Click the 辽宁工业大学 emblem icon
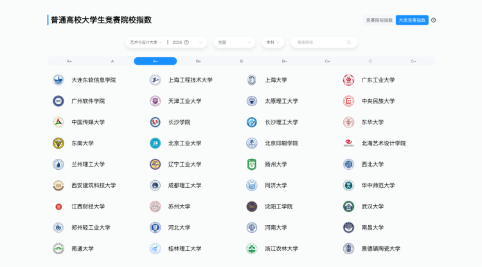The image size is (482, 267). (x=155, y=164)
